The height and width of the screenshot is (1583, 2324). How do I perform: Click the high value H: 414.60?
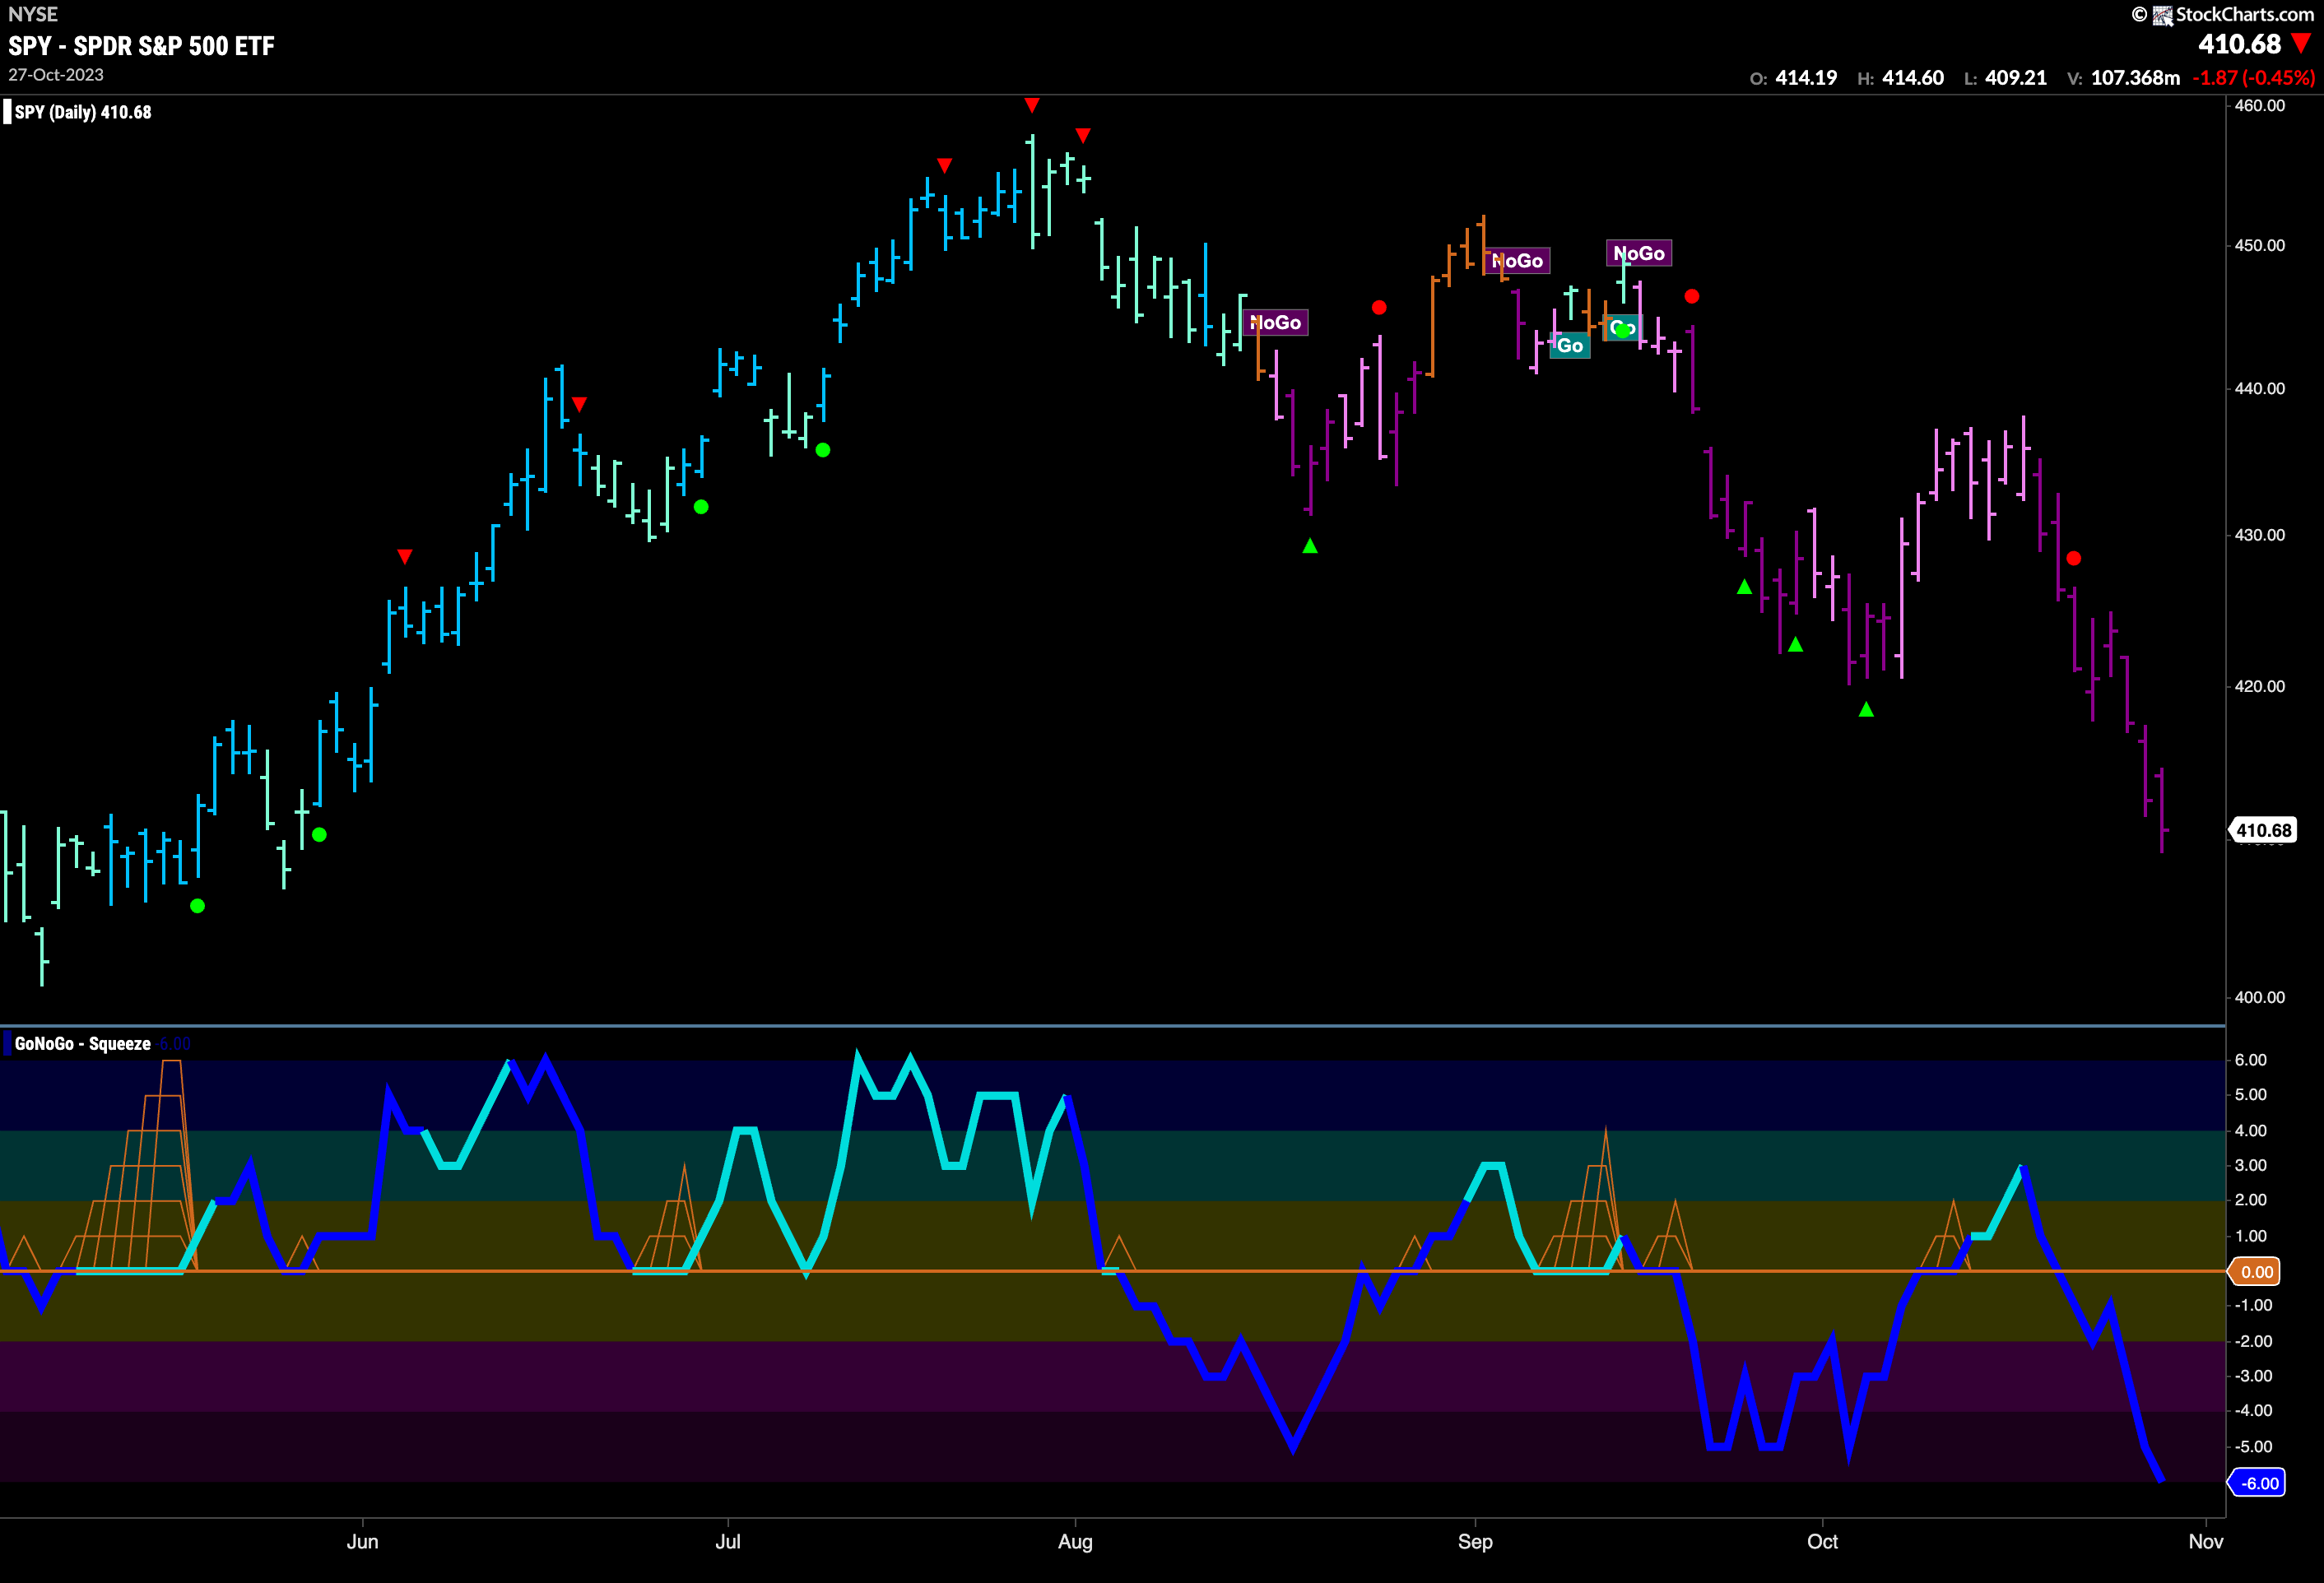[x=1900, y=78]
